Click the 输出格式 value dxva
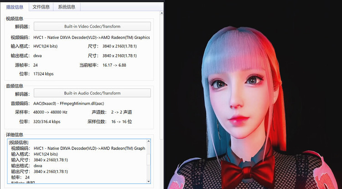342x189 pixels. point(37,56)
